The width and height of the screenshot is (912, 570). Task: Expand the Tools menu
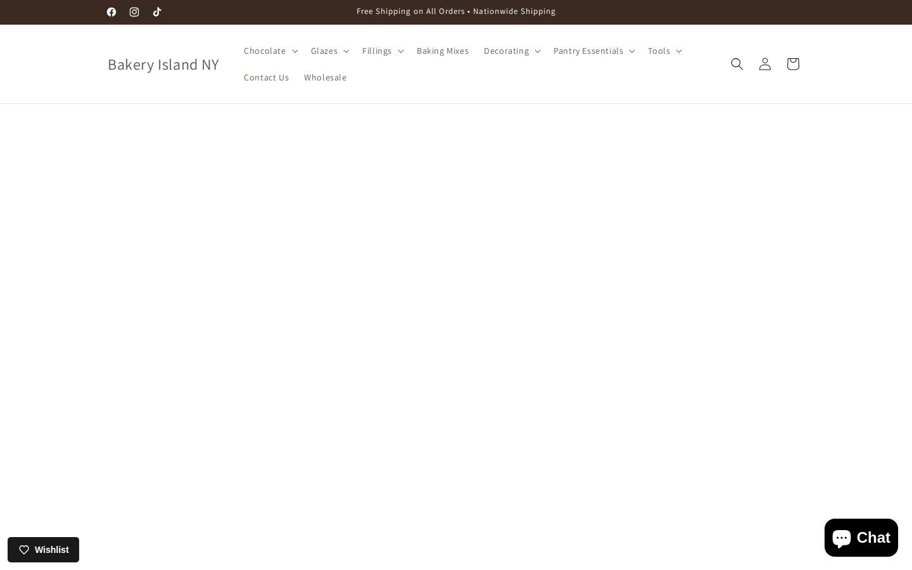point(664,51)
